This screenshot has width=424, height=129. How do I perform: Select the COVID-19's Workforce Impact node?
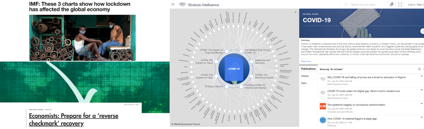coord(251,76)
